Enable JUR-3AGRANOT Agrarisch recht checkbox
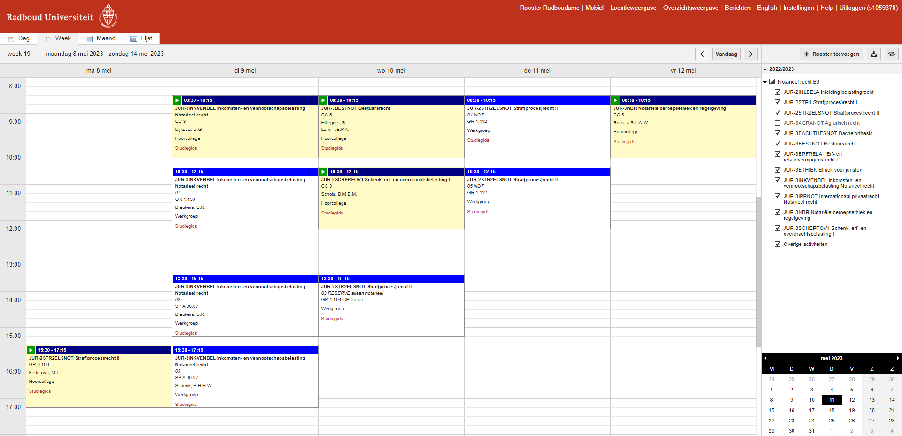Image resolution: width=902 pixels, height=436 pixels. [x=778, y=123]
